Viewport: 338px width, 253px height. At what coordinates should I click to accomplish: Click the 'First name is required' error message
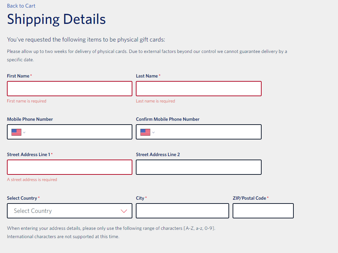tap(27, 101)
